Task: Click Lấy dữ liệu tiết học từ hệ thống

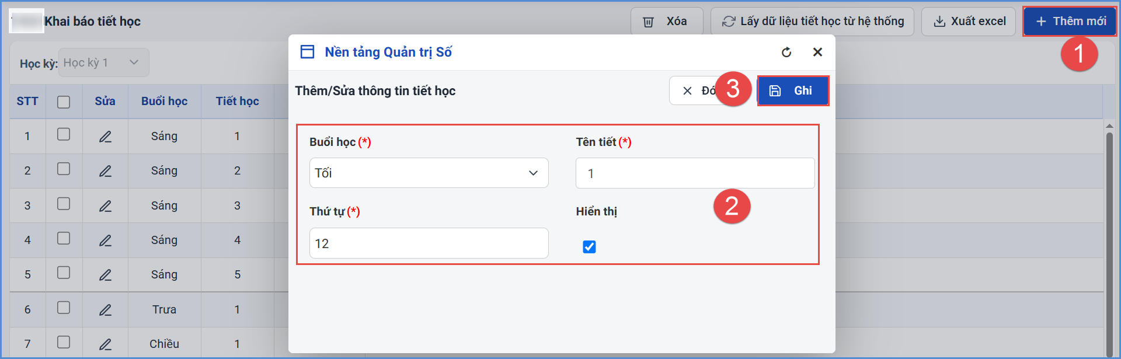Action: tap(812, 22)
